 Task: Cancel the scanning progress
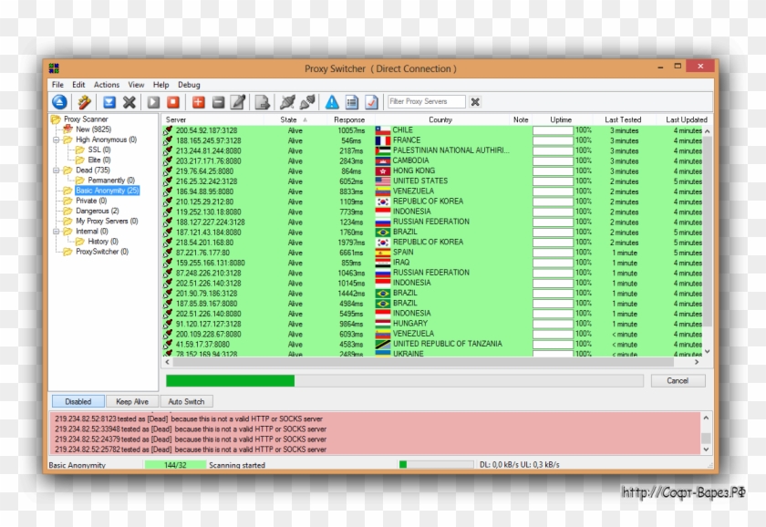678,380
